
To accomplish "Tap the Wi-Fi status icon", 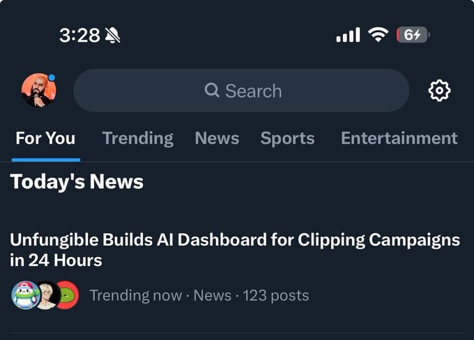I will coord(379,35).
